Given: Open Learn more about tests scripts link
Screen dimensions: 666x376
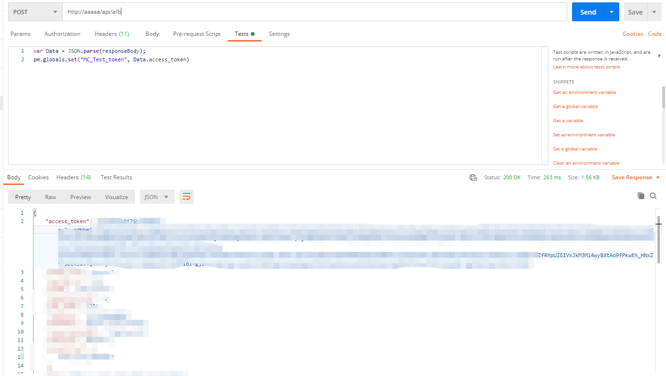Looking at the screenshot, I should pos(587,67).
